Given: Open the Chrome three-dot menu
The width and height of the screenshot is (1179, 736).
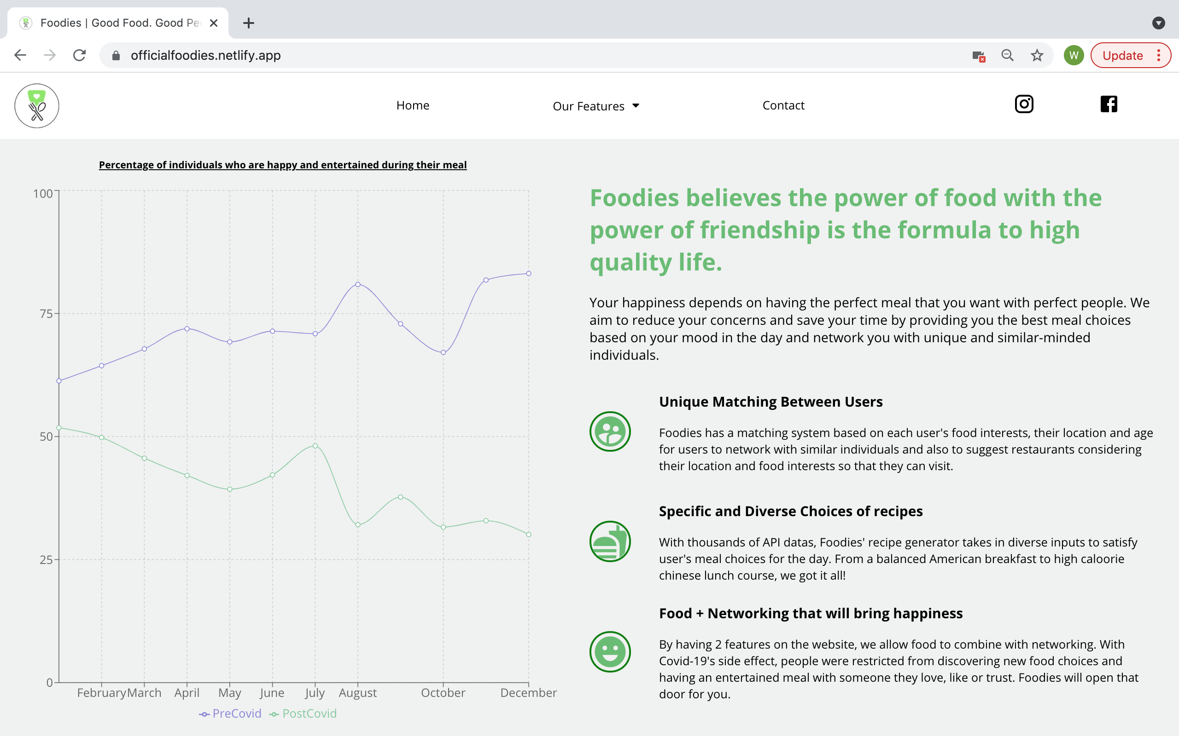Looking at the screenshot, I should coord(1159,56).
